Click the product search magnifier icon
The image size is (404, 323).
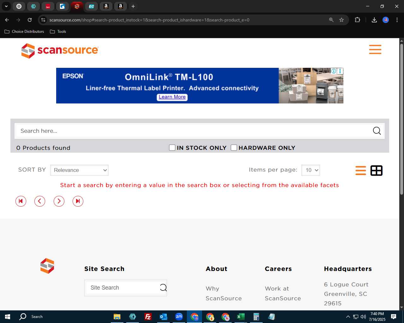[377, 131]
